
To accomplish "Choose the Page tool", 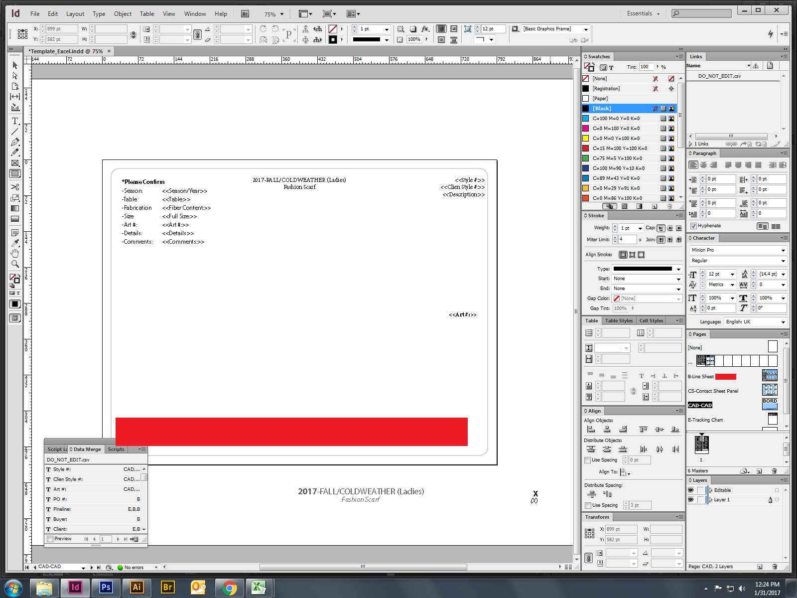I will coord(15,86).
